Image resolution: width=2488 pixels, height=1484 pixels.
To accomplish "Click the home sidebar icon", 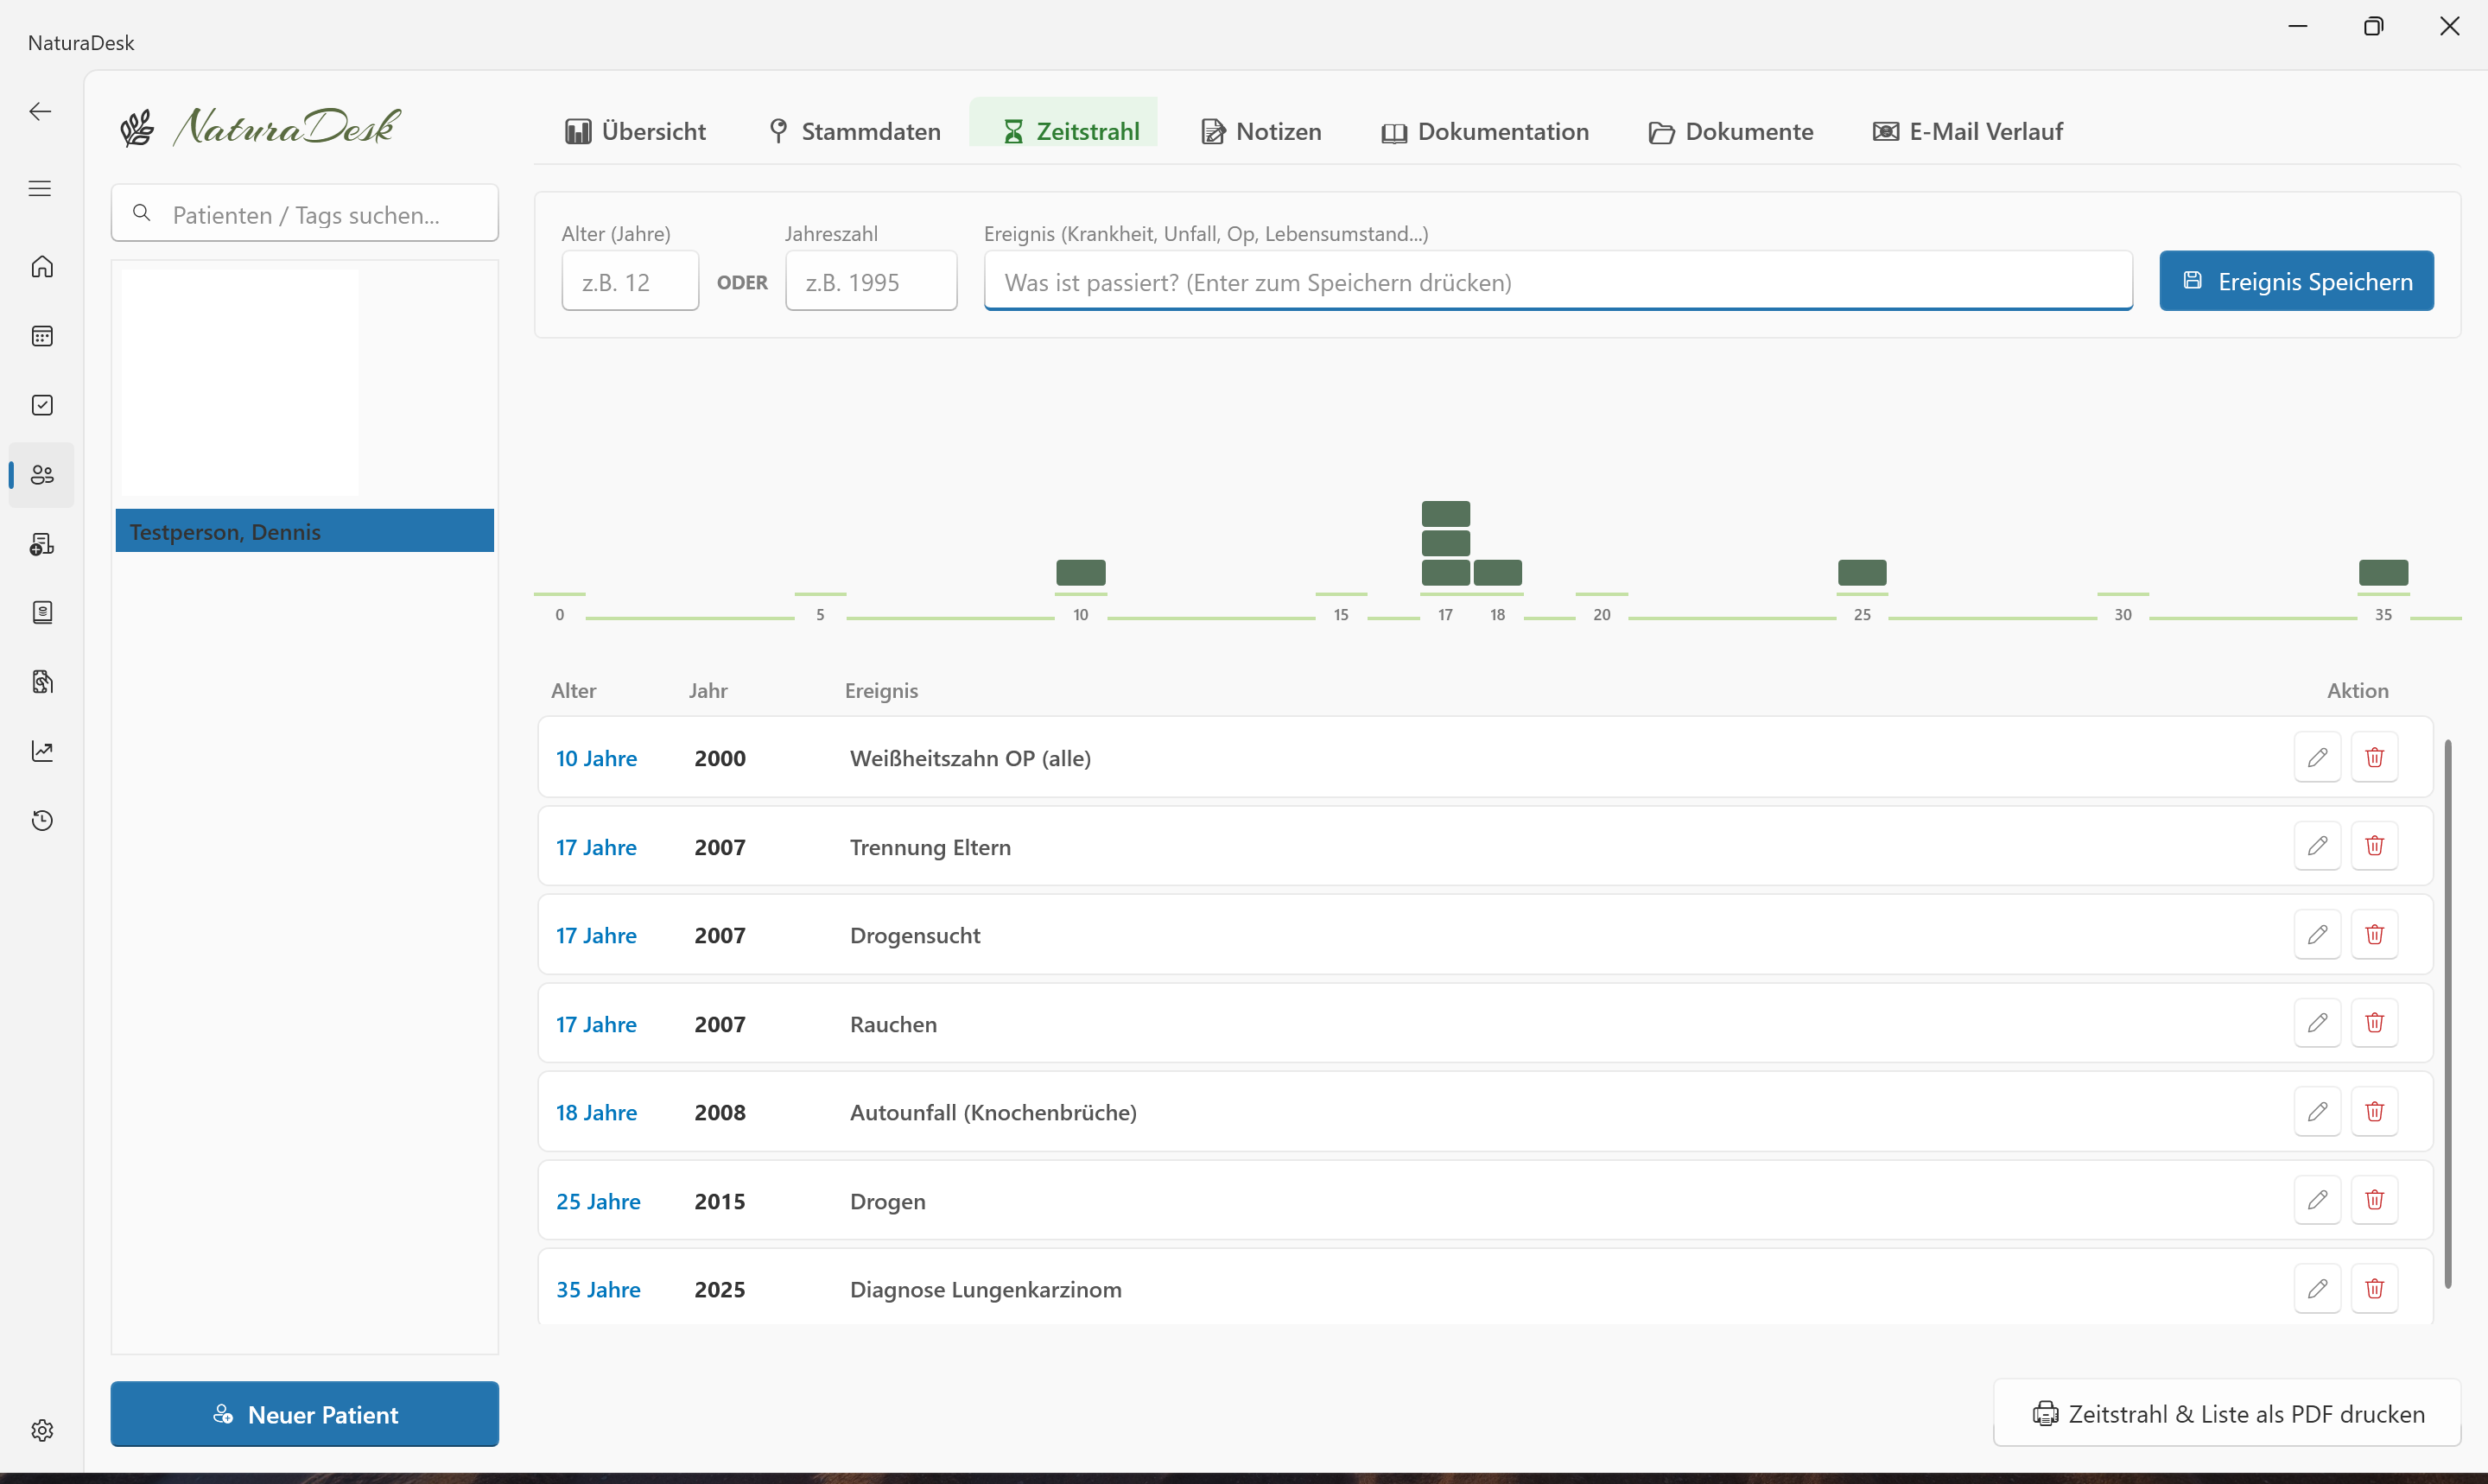I will pyautogui.click(x=42, y=267).
